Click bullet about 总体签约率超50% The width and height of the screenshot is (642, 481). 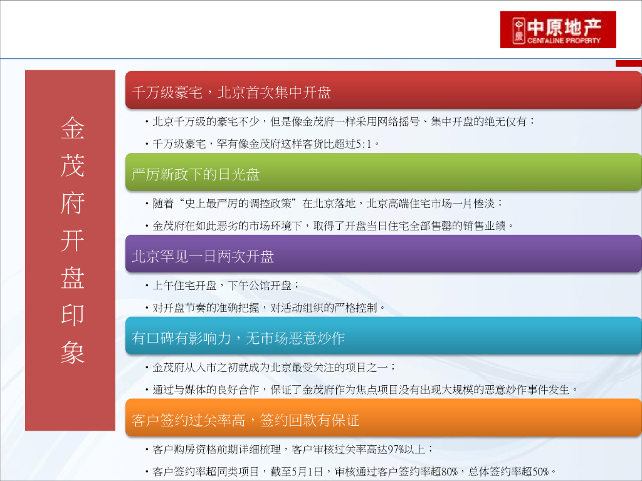point(350,472)
